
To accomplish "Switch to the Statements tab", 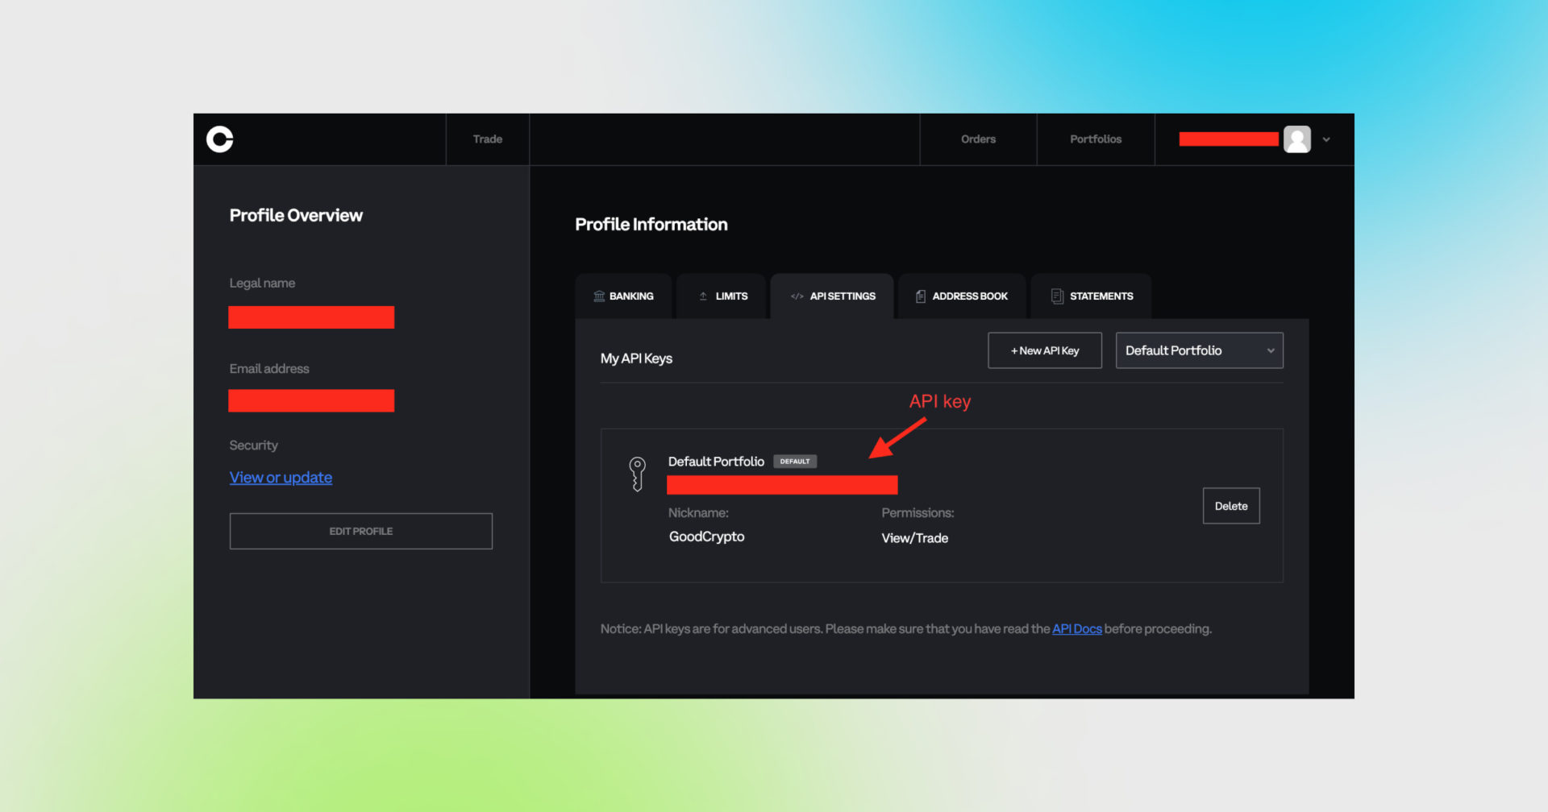I will [x=1101, y=296].
